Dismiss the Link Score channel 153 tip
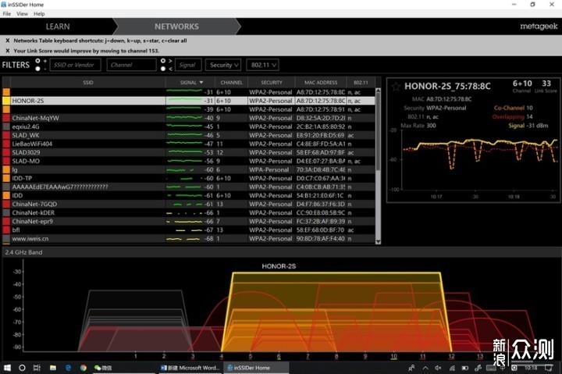 click(x=8, y=51)
